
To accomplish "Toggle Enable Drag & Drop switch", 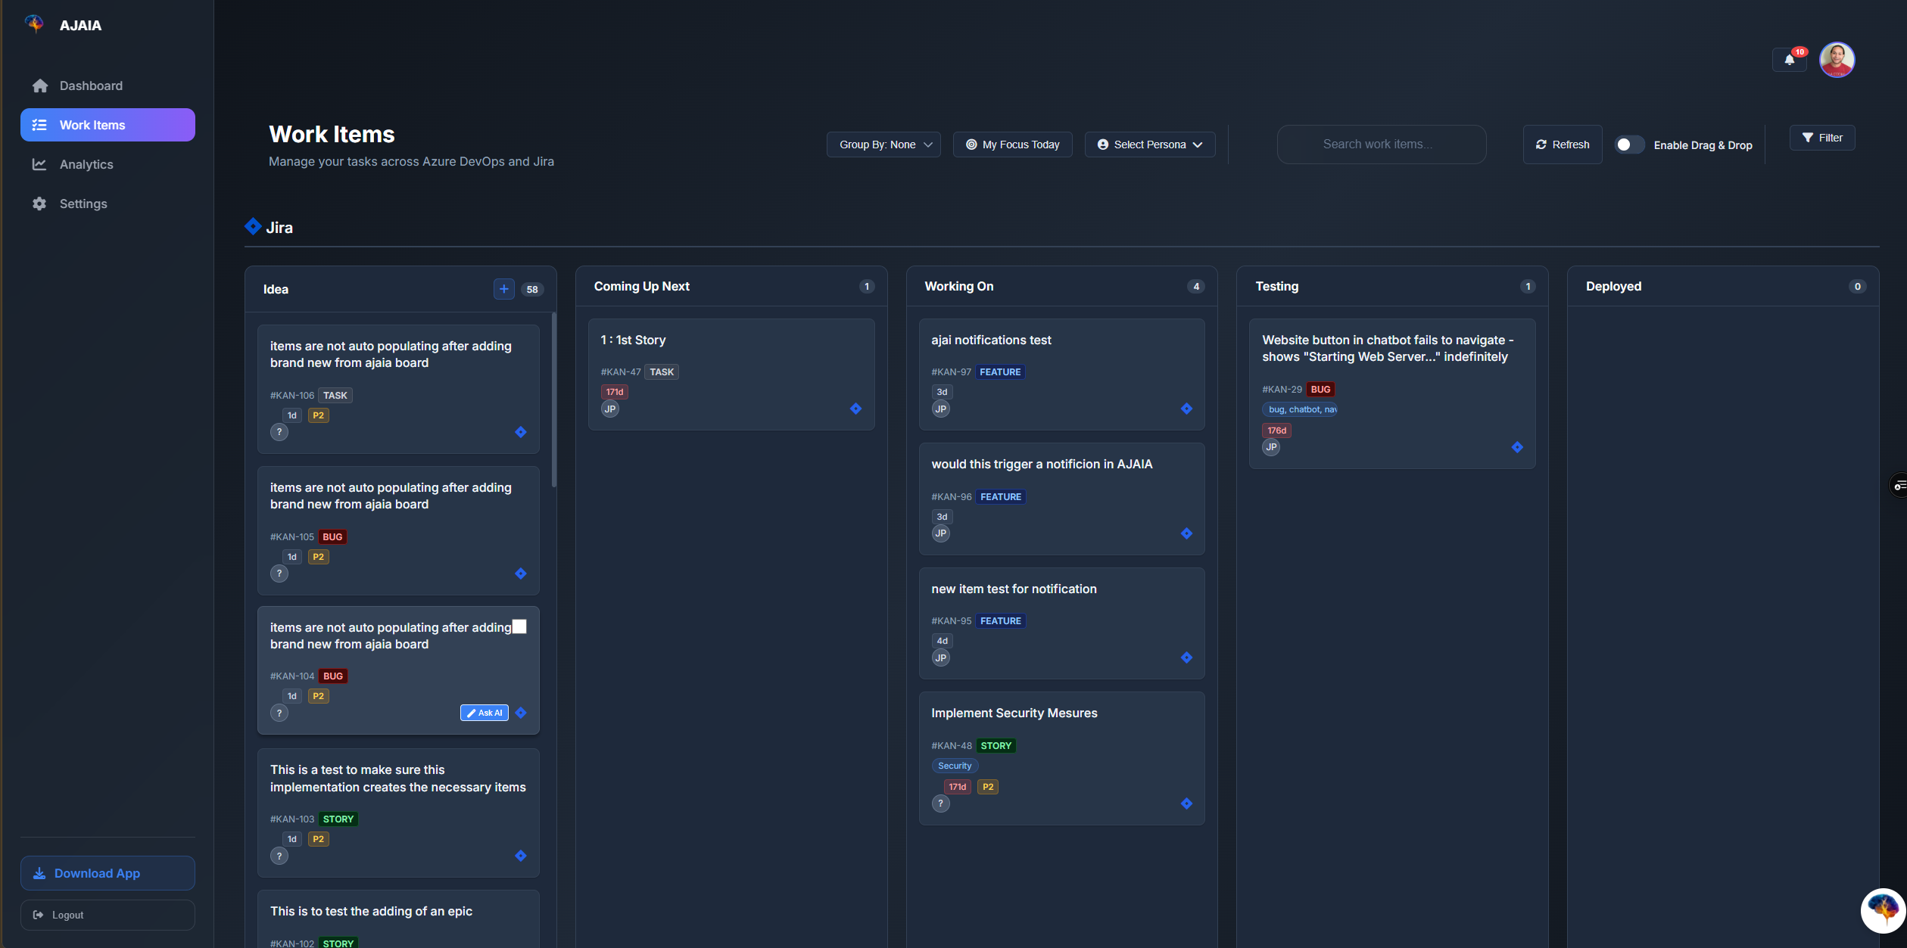I will (1628, 145).
